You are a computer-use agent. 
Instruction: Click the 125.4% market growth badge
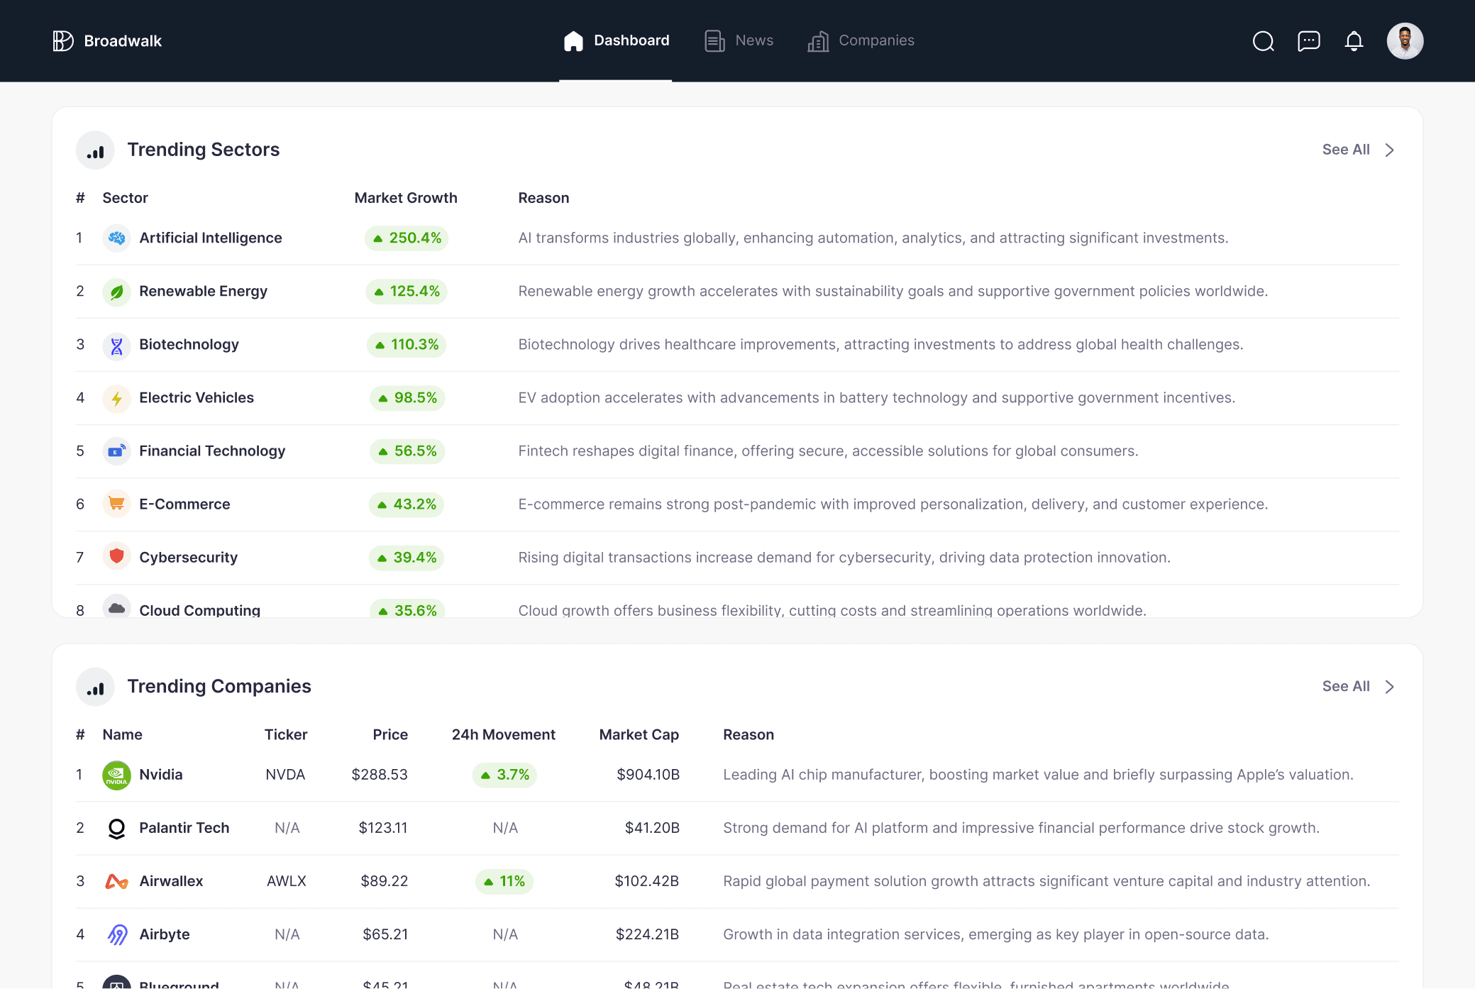(407, 291)
